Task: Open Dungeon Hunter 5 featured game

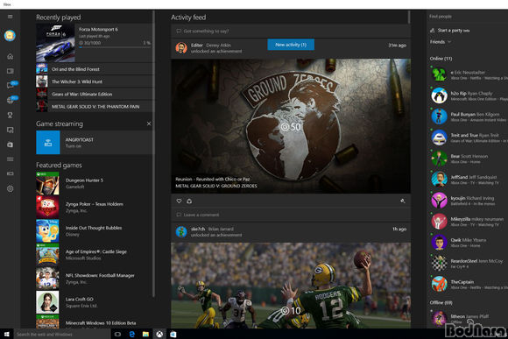Action: (94, 183)
